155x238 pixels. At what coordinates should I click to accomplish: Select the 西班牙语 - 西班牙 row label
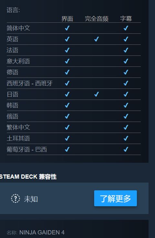[29, 83]
